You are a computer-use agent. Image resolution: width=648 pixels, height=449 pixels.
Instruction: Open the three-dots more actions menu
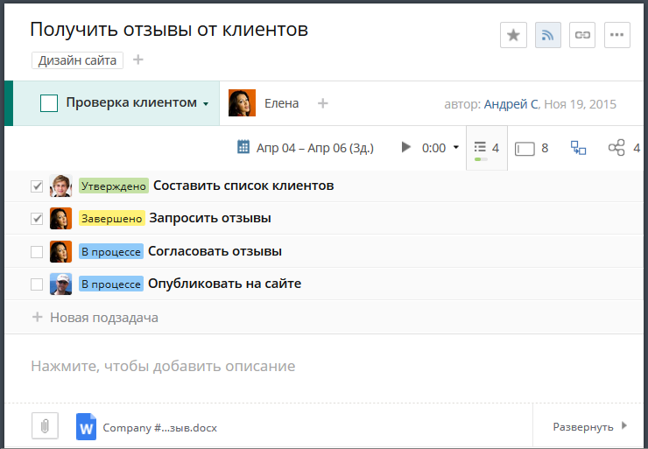click(617, 35)
